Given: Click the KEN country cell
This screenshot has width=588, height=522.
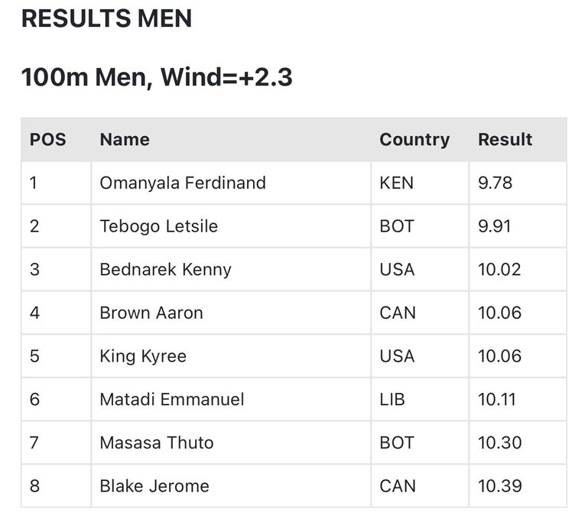Looking at the screenshot, I should coord(396,183).
